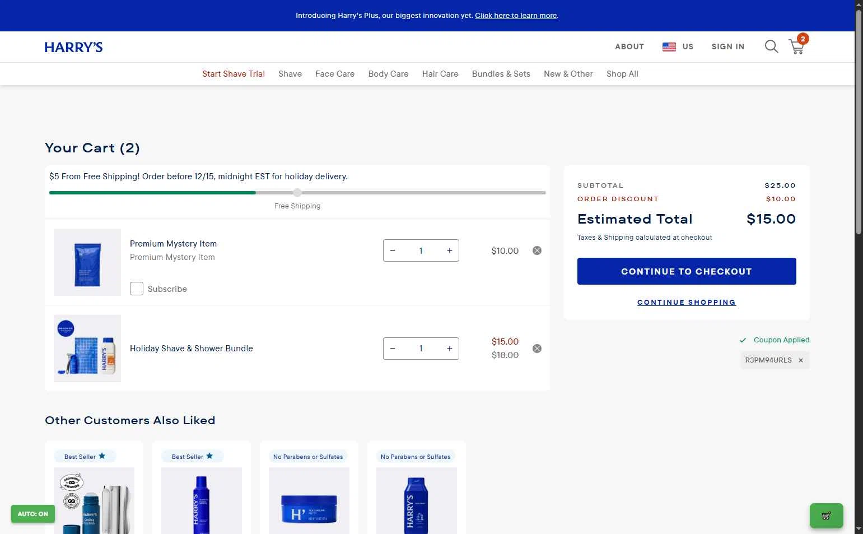Click the Premium Mystery Item thumbnail
Image resolution: width=863 pixels, height=534 pixels.
pyautogui.click(x=87, y=262)
